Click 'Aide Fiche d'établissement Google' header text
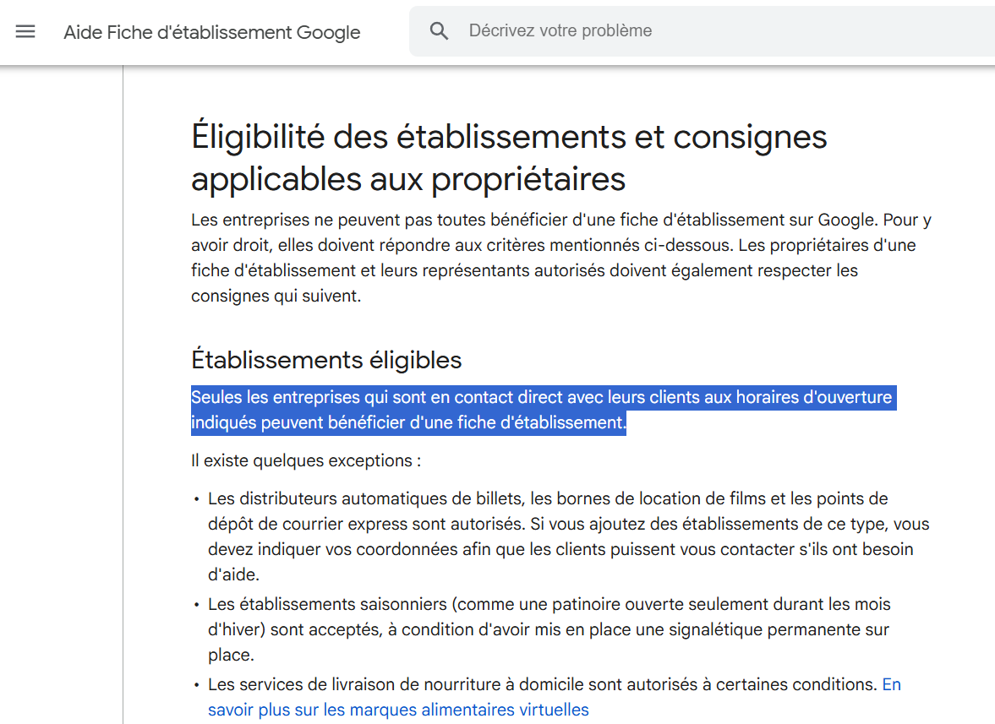995x724 pixels. click(x=211, y=32)
